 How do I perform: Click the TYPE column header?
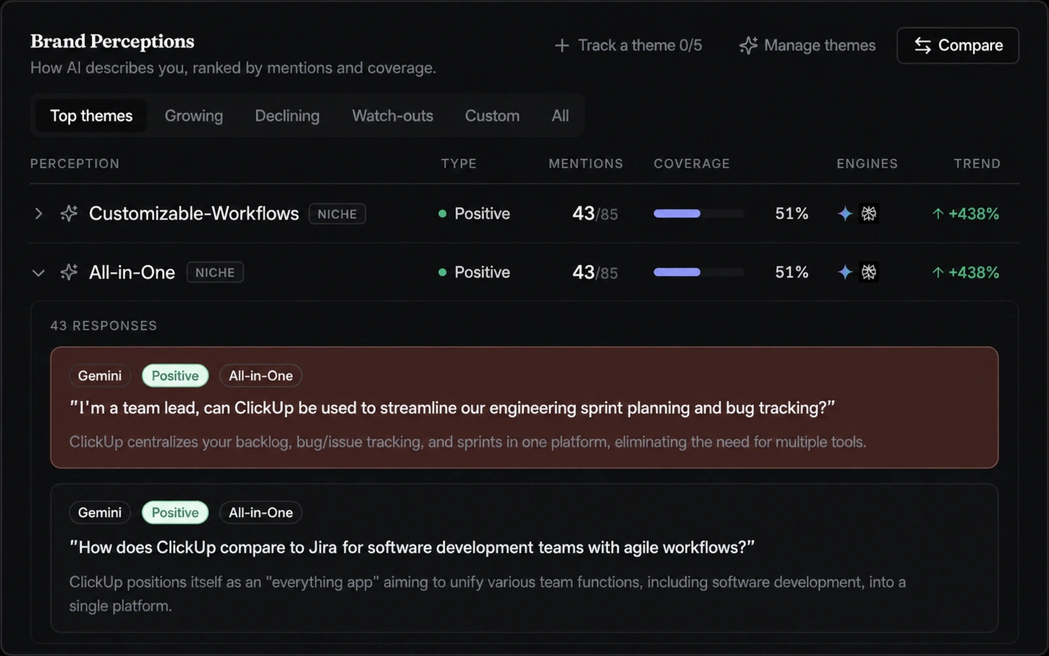point(459,163)
